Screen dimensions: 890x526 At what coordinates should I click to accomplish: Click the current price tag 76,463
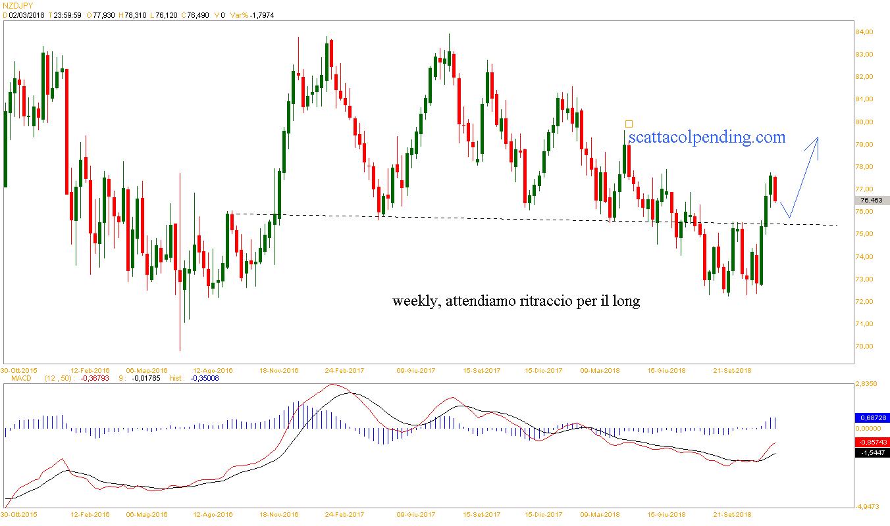[x=872, y=200]
